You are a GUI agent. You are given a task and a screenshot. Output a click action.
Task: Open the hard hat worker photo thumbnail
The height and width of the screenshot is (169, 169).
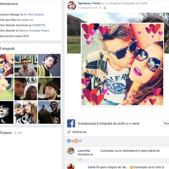[x=49, y=65]
